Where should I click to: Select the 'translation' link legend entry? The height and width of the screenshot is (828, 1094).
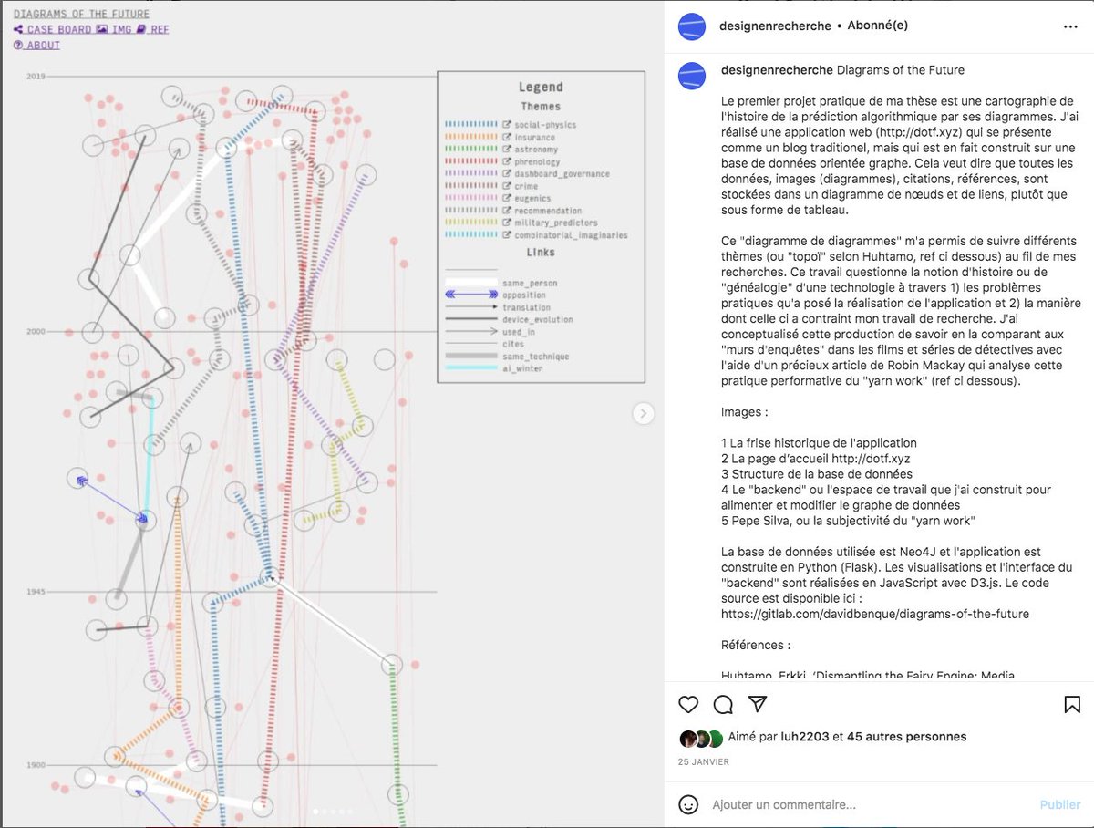526,308
